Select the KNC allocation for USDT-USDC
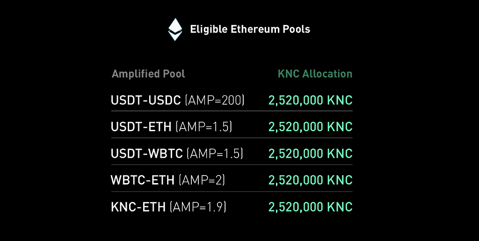 point(310,100)
